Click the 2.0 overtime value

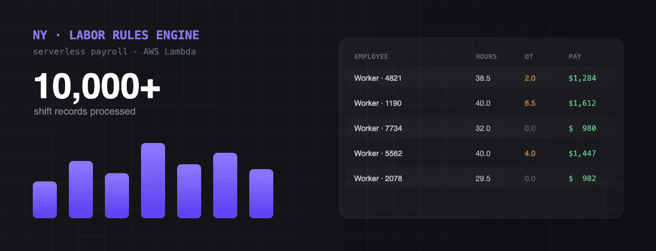tap(530, 78)
